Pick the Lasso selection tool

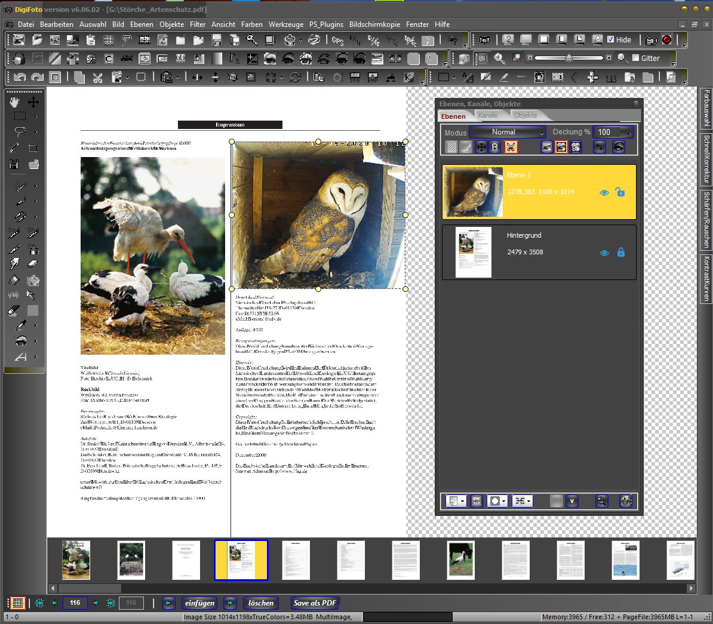click(20, 131)
